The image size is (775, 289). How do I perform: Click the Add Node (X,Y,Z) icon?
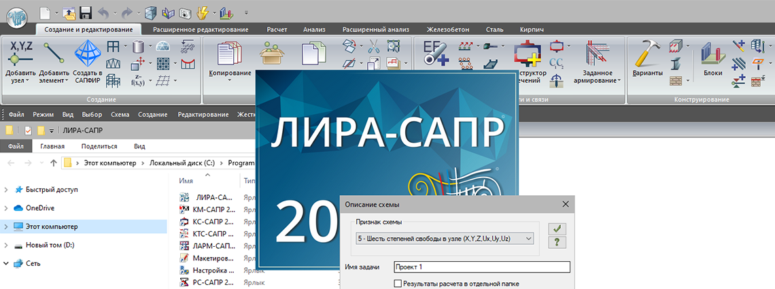(20, 53)
